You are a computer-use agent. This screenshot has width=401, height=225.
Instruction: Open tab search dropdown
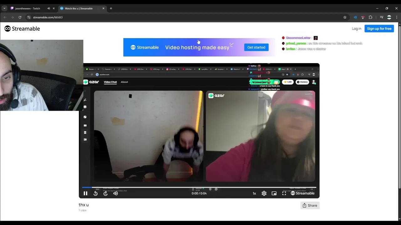click(x=4, y=8)
